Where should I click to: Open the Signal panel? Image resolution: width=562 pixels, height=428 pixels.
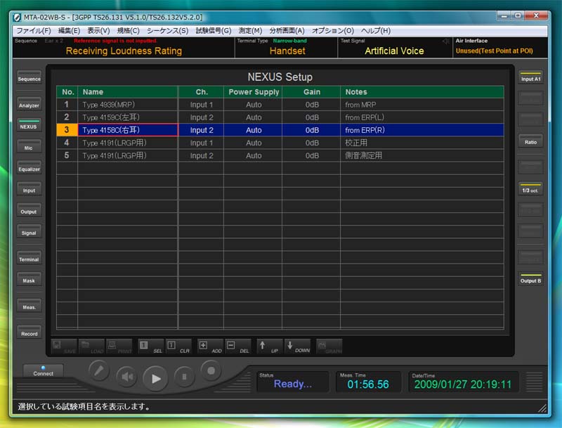click(29, 231)
